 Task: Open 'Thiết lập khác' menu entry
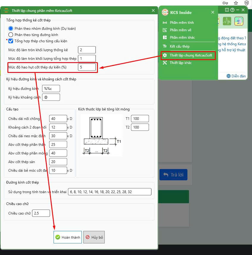click(181, 63)
